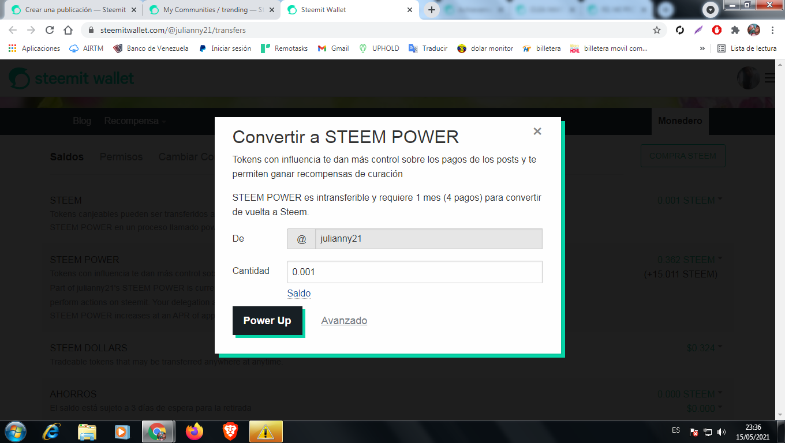Open the billetera bookmark
This screenshot has width=785, height=443.
[x=541, y=48]
